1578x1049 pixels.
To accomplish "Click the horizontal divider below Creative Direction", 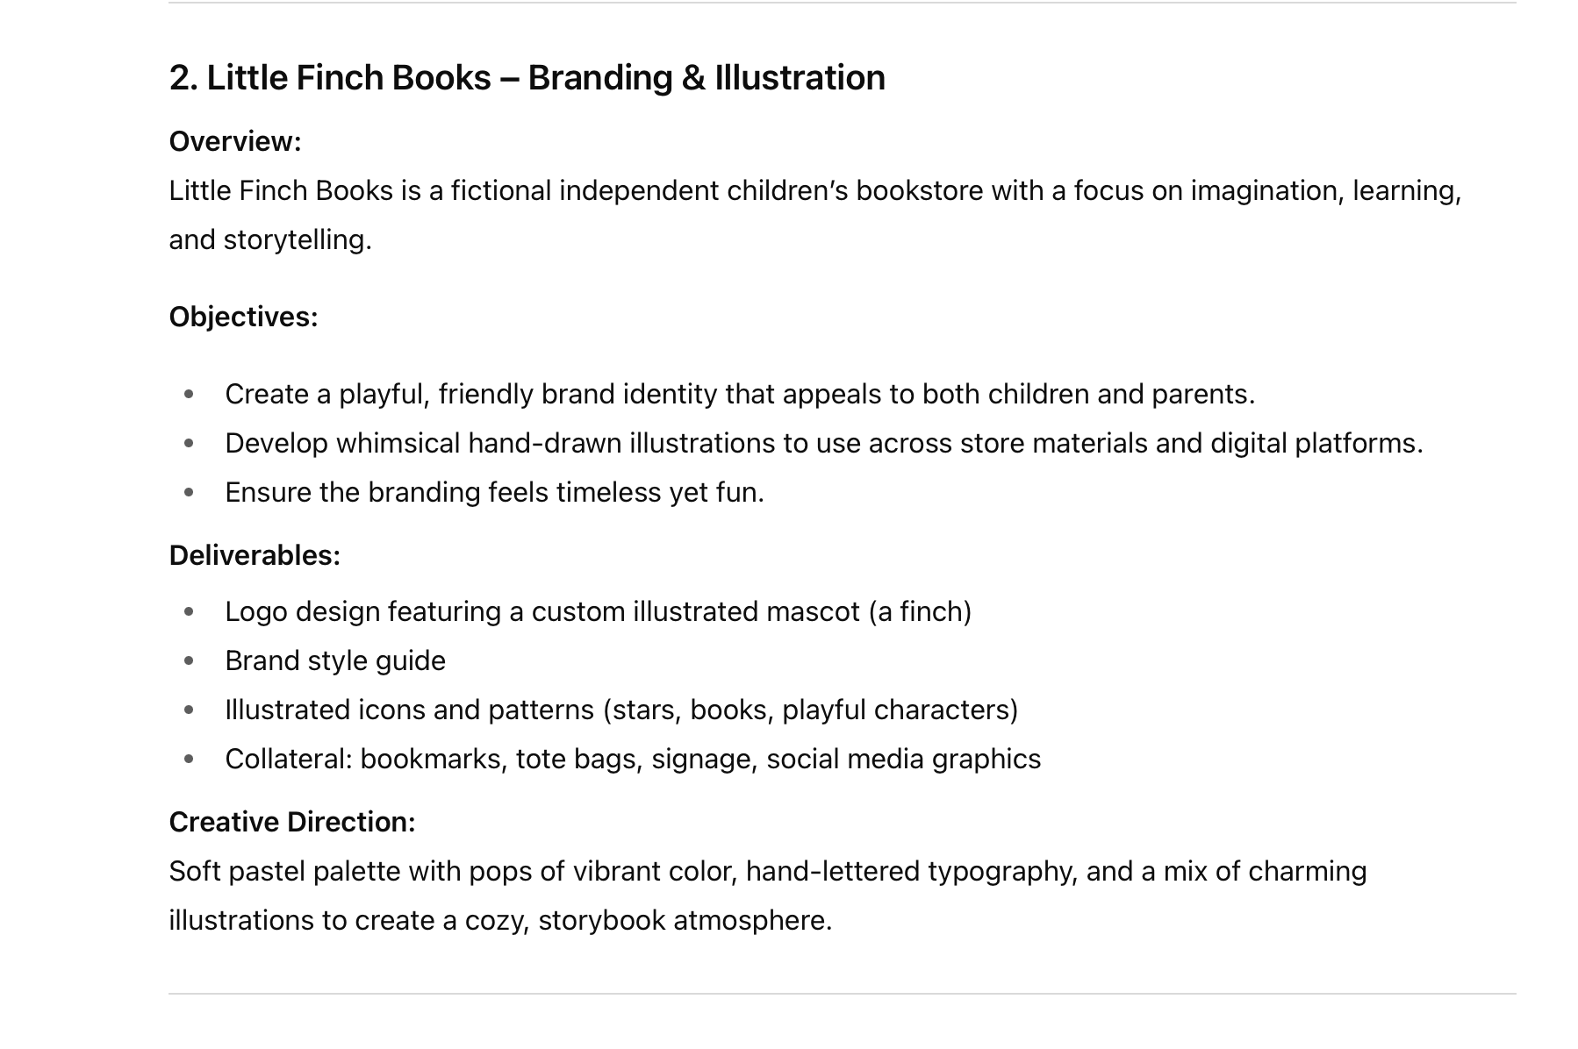I will [x=842, y=994].
